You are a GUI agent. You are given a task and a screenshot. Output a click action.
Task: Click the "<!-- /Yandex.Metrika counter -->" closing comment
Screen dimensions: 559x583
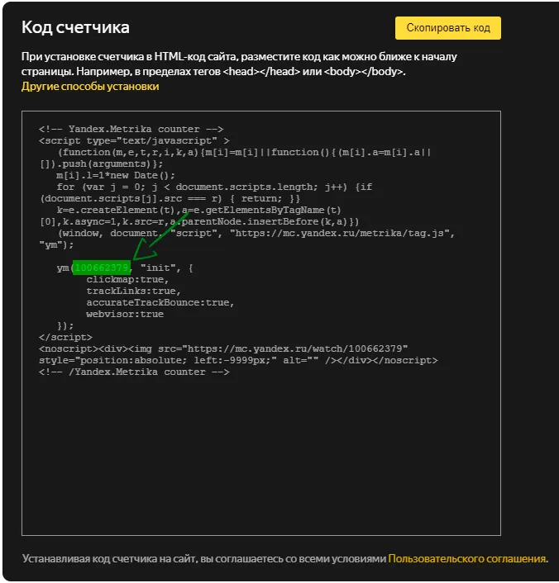tap(134, 372)
